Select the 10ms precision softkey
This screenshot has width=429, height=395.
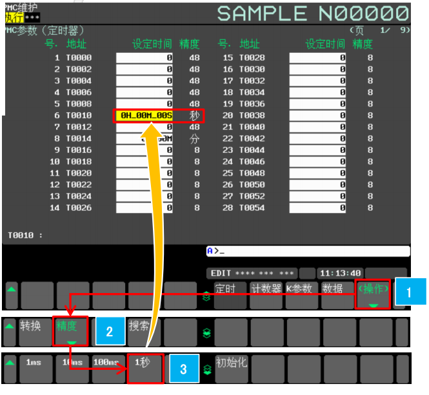72,369
